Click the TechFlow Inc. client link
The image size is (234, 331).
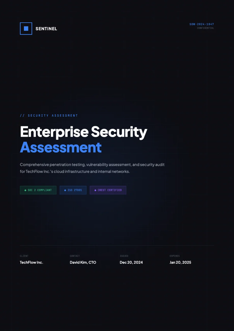tap(31, 262)
